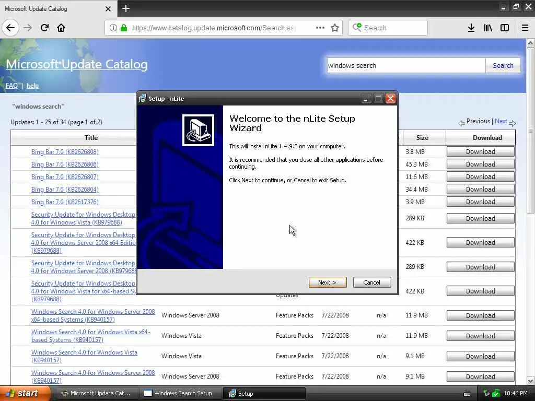
Task: Switch to Microsoft Update Catalog taskbar item
Action: coord(96,394)
